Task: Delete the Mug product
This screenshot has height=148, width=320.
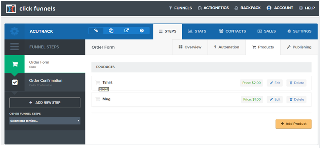Action: pos(297,99)
